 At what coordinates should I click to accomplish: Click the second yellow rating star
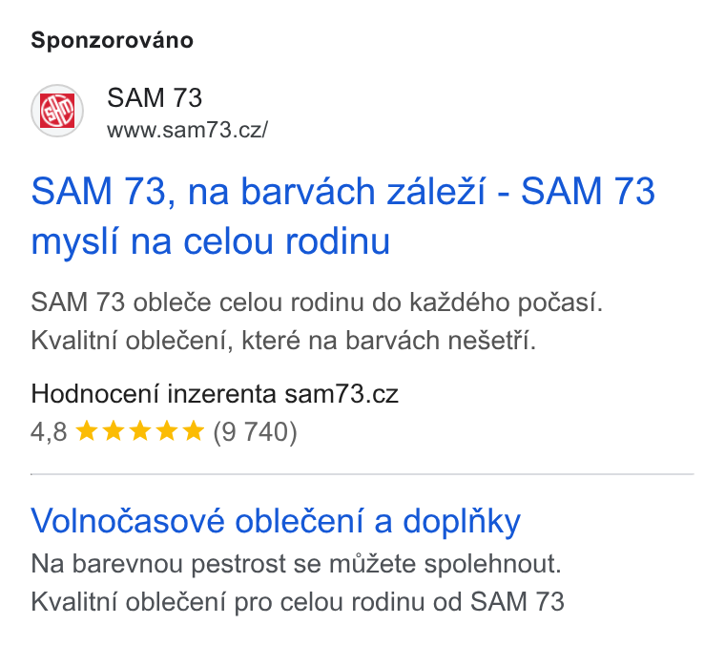(114, 431)
